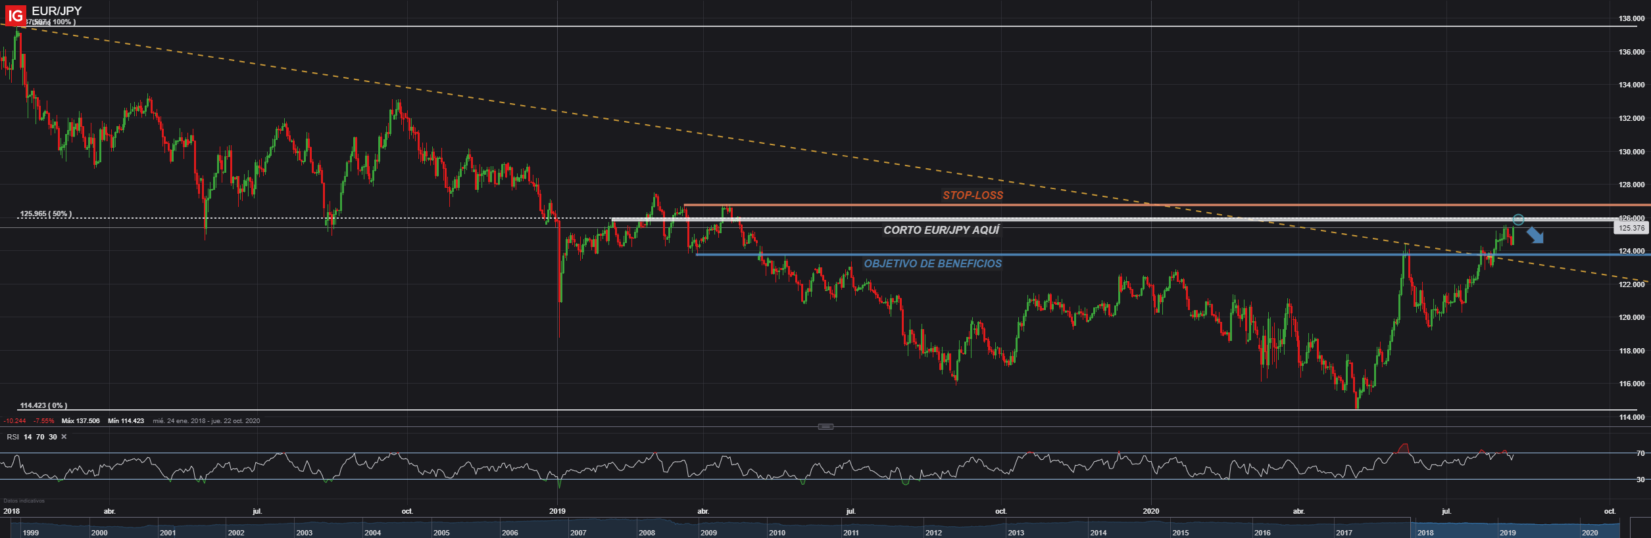Select the STOP-LOSS label

[973, 195]
